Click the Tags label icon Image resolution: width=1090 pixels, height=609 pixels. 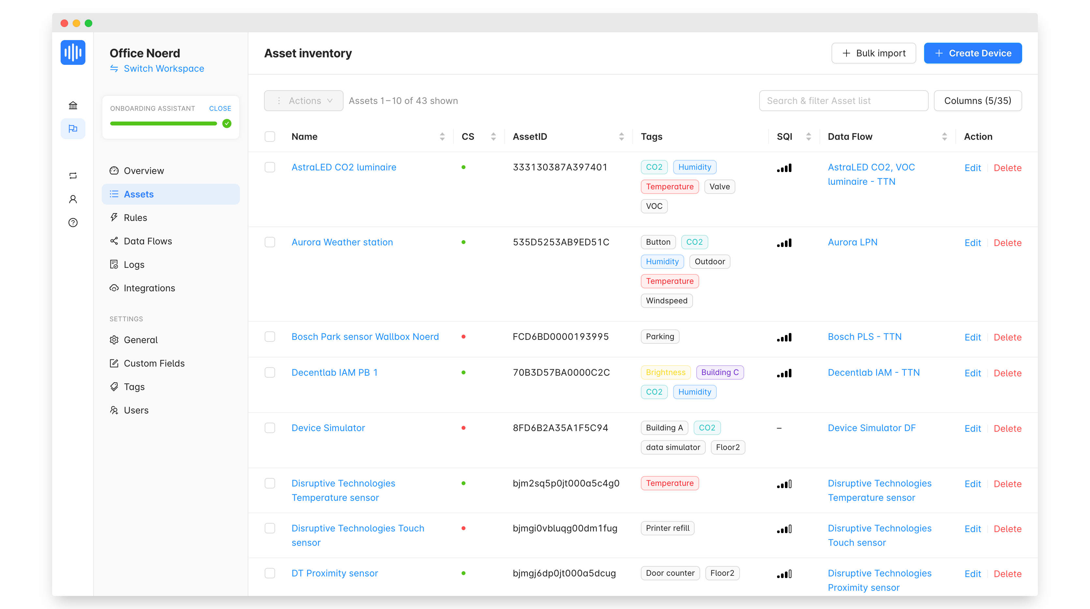pos(114,386)
